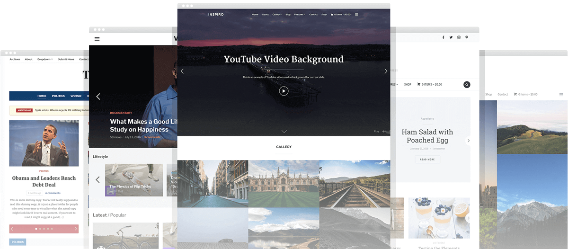
Task: Click 0 comments under the Obama article
Action: click(x=53, y=193)
